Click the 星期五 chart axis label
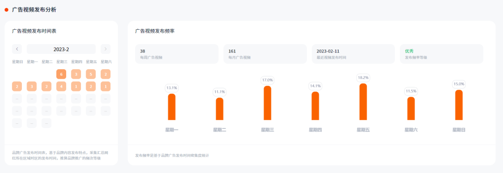Image resolution: width=503 pixels, height=173 pixels. point(363,130)
